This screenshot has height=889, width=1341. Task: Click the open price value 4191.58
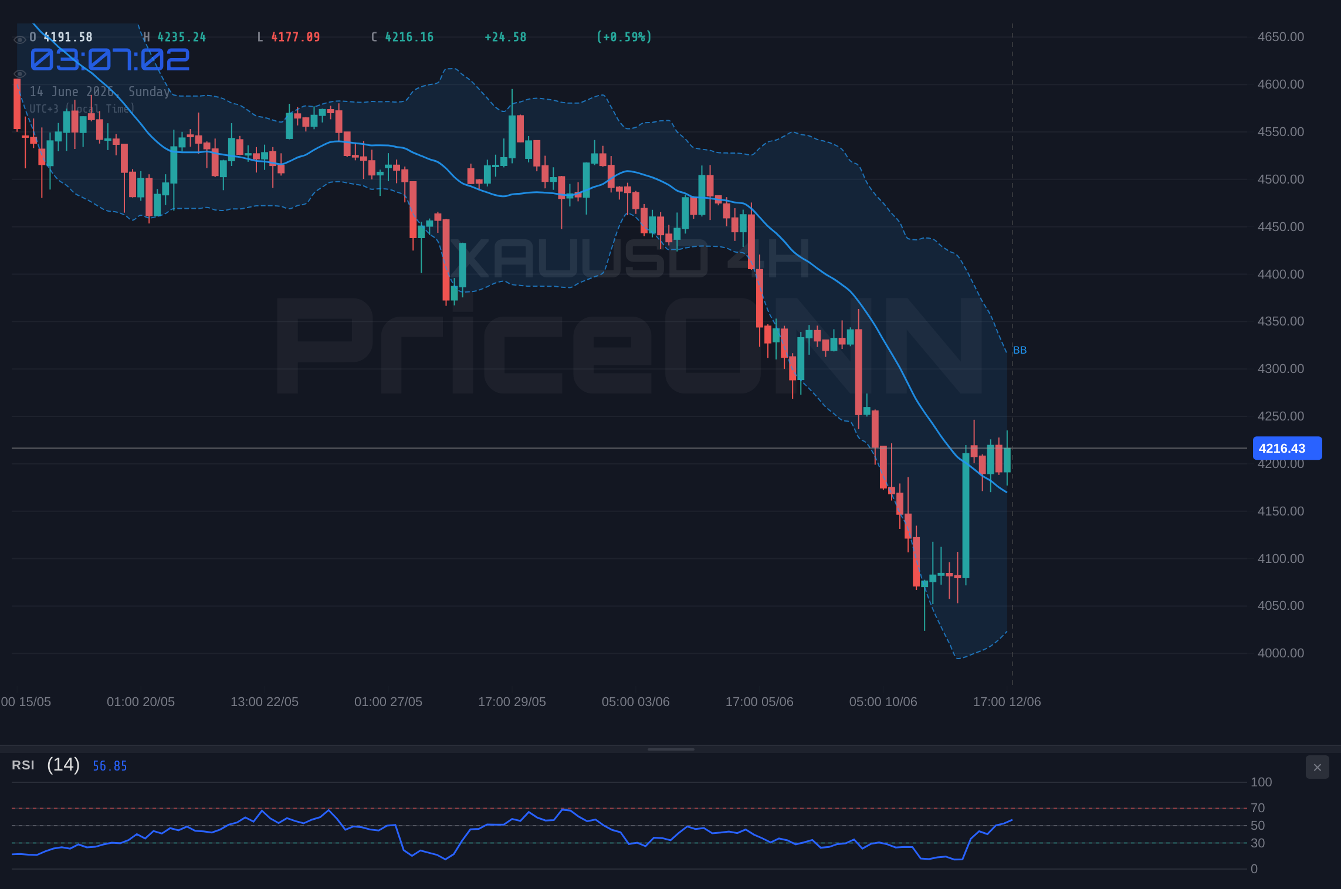point(68,37)
